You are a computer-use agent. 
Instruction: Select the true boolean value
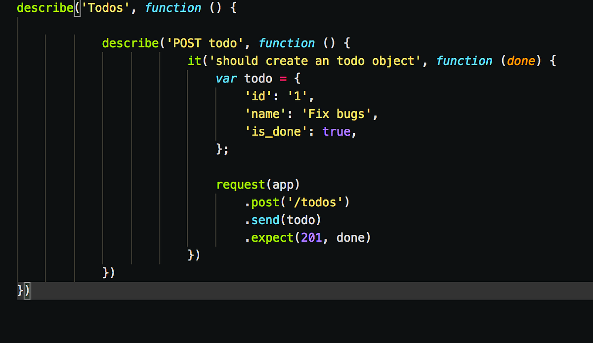coord(337,131)
